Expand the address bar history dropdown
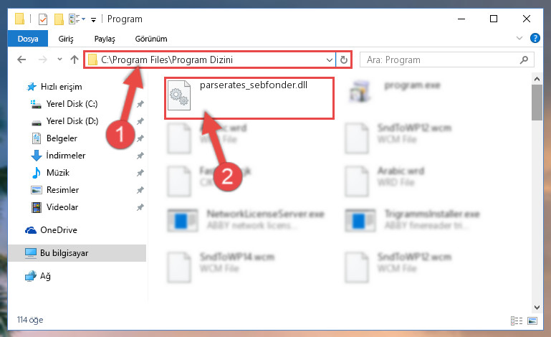This screenshot has height=337, width=551. pyautogui.click(x=330, y=60)
